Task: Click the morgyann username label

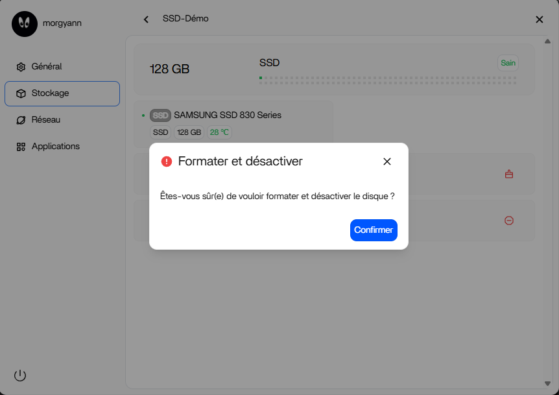Action: click(62, 23)
